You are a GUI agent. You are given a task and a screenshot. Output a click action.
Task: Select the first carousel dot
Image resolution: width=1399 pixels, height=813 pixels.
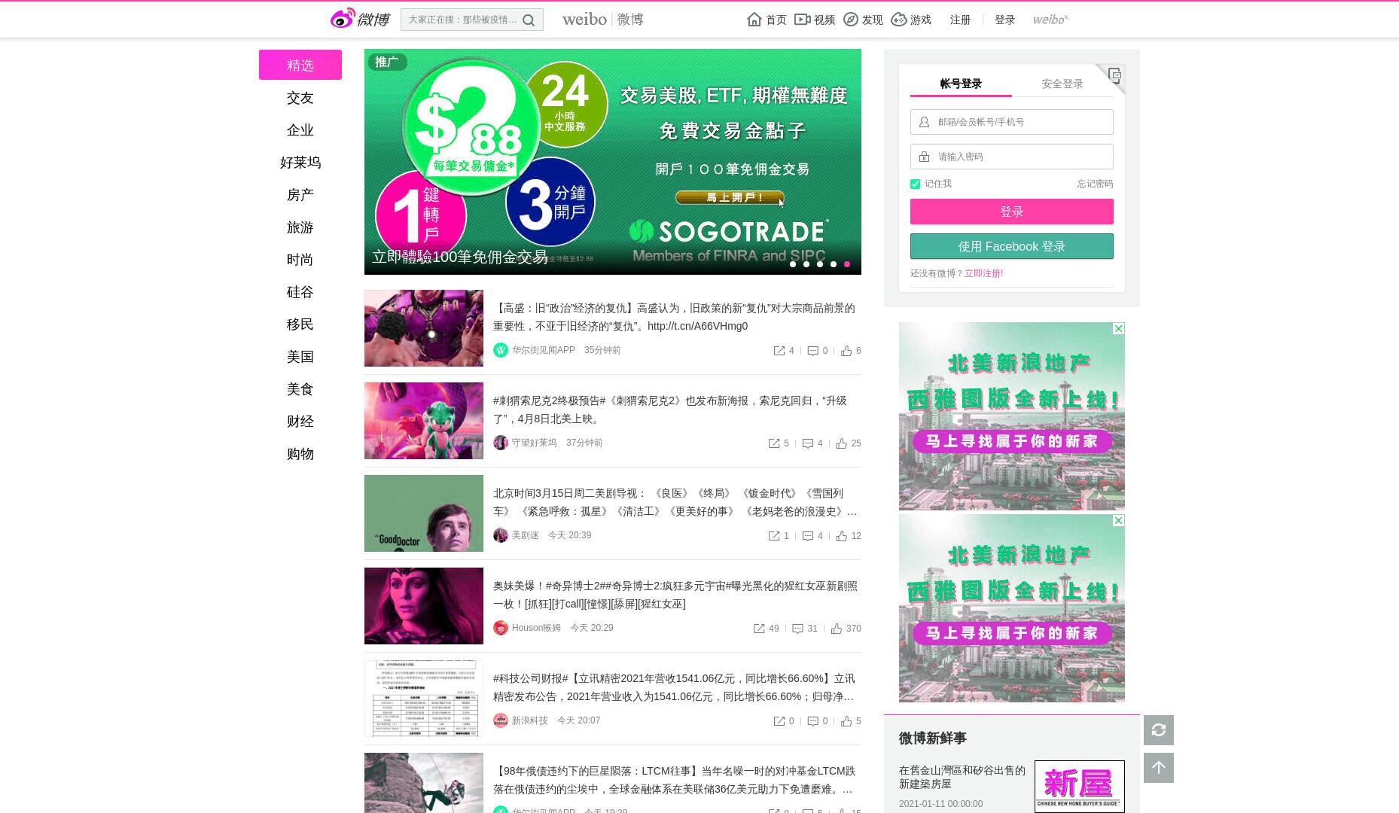click(793, 264)
